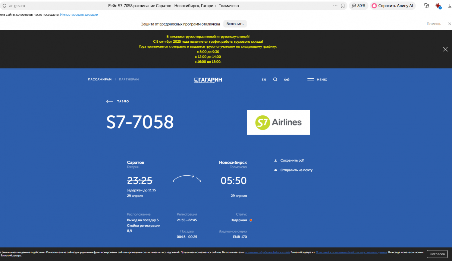Click Спросить Алису AI button
The height and width of the screenshot is (261, 452).
pyautogui.click(x=392, y=6)
